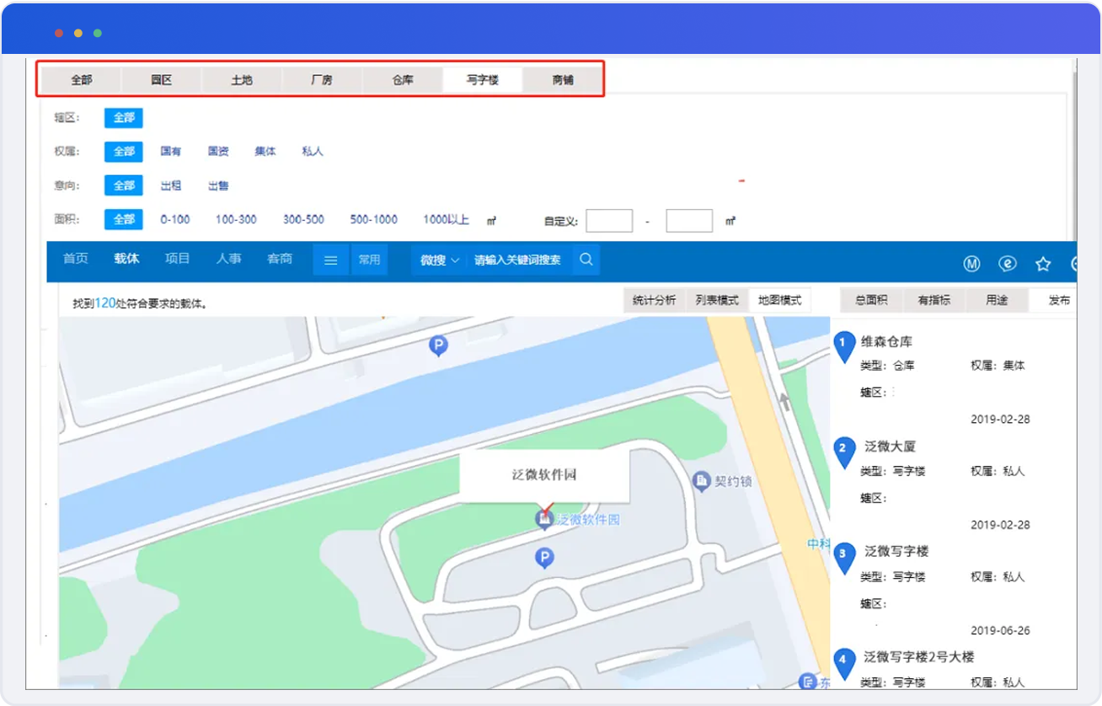Choose 出租 in the 意向 filter
Image resolution: width=1102 pixels, height=706 pixels.
coord(171,185)
